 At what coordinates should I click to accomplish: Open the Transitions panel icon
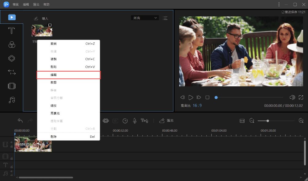click(12, 72)
